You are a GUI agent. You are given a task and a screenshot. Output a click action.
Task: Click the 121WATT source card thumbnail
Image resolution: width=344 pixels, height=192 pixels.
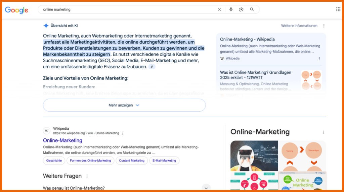(x=311, y=80)
